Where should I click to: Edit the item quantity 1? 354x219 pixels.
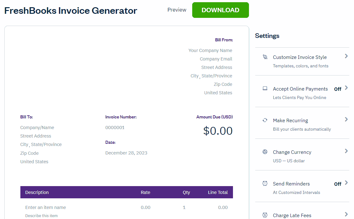click(x=184, y=207)
